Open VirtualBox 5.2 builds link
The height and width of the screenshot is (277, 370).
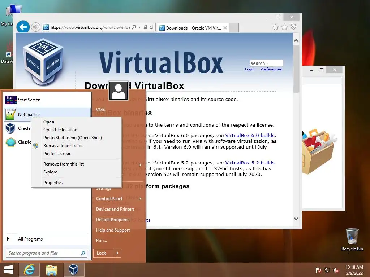(x=250, y=163)
